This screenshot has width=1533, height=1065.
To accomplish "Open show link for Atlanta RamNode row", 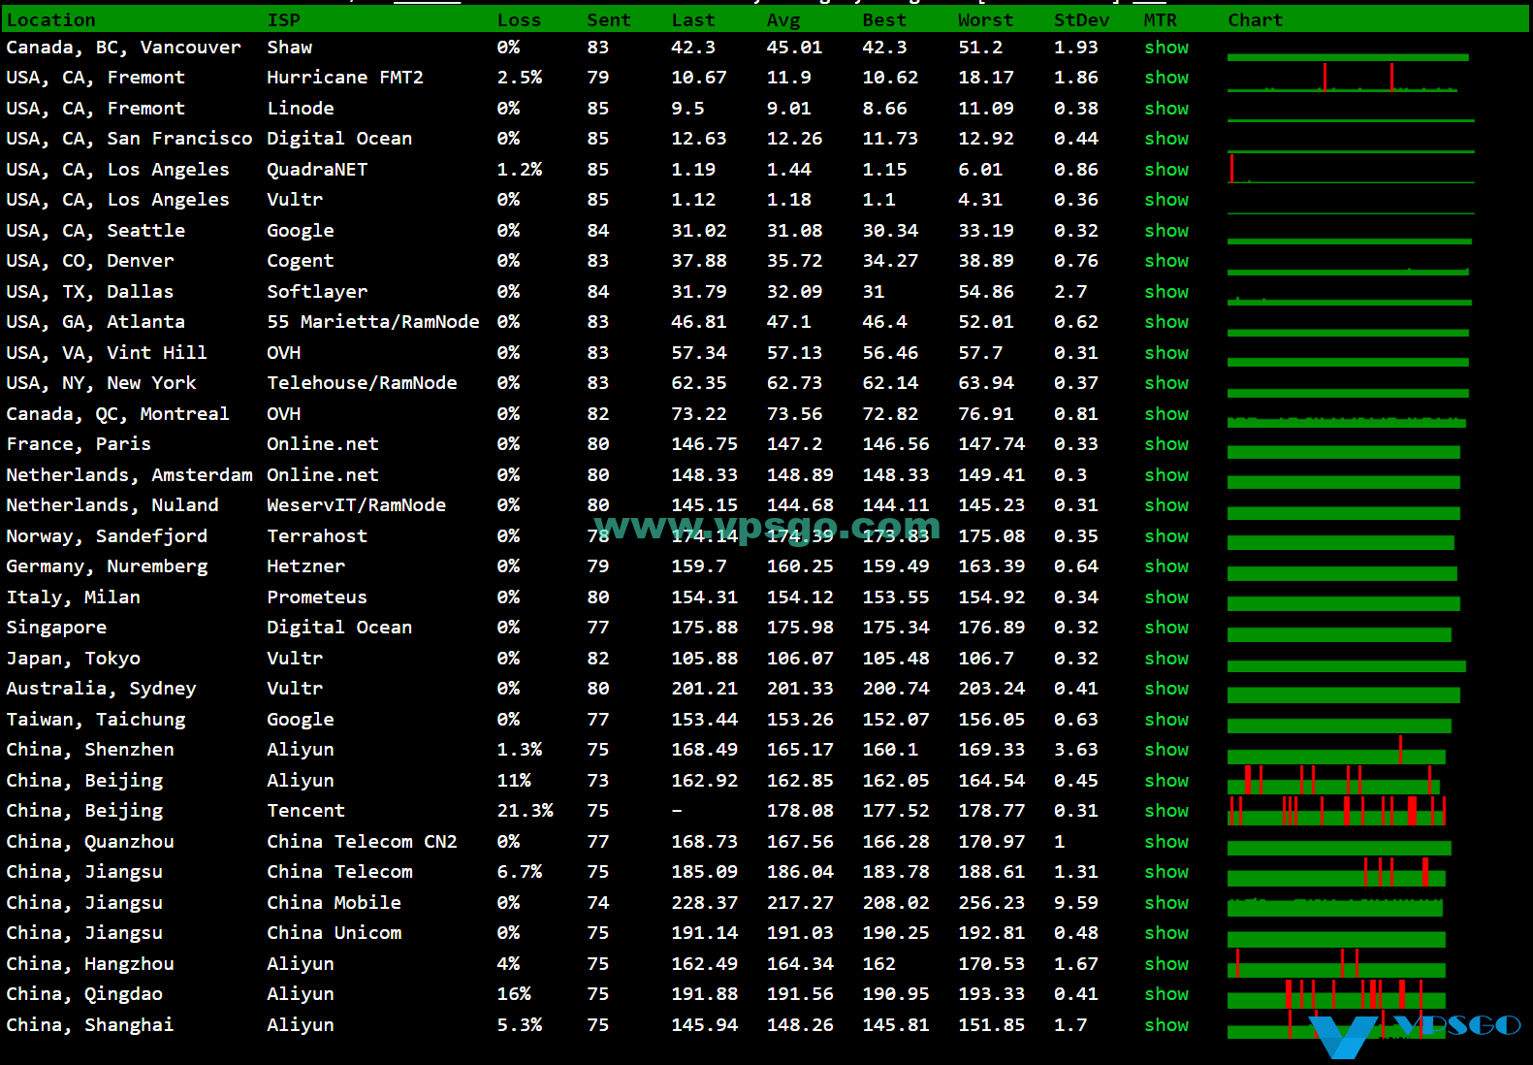I will (x=1166, y=322).
